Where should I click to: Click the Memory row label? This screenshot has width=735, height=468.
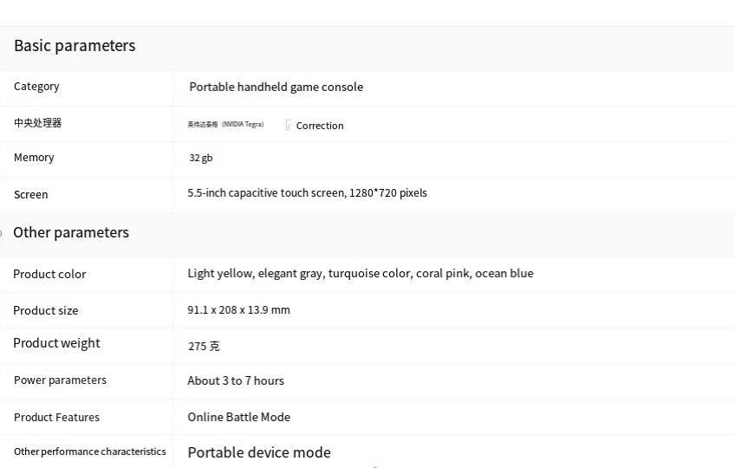pyautogui.click(x=34, y=158)
